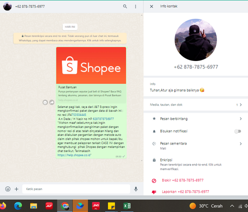This screenshot has width=248, height=212.
Task: Click the HARI INI date label
Action: [x=70, y=27]
